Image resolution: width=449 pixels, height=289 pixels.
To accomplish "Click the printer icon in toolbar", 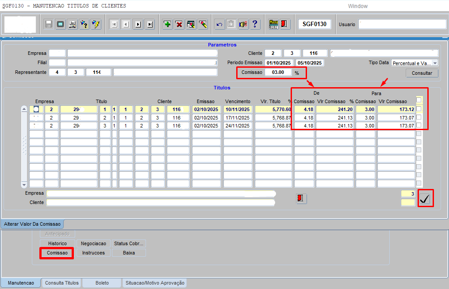I will (x=72, y=24).
